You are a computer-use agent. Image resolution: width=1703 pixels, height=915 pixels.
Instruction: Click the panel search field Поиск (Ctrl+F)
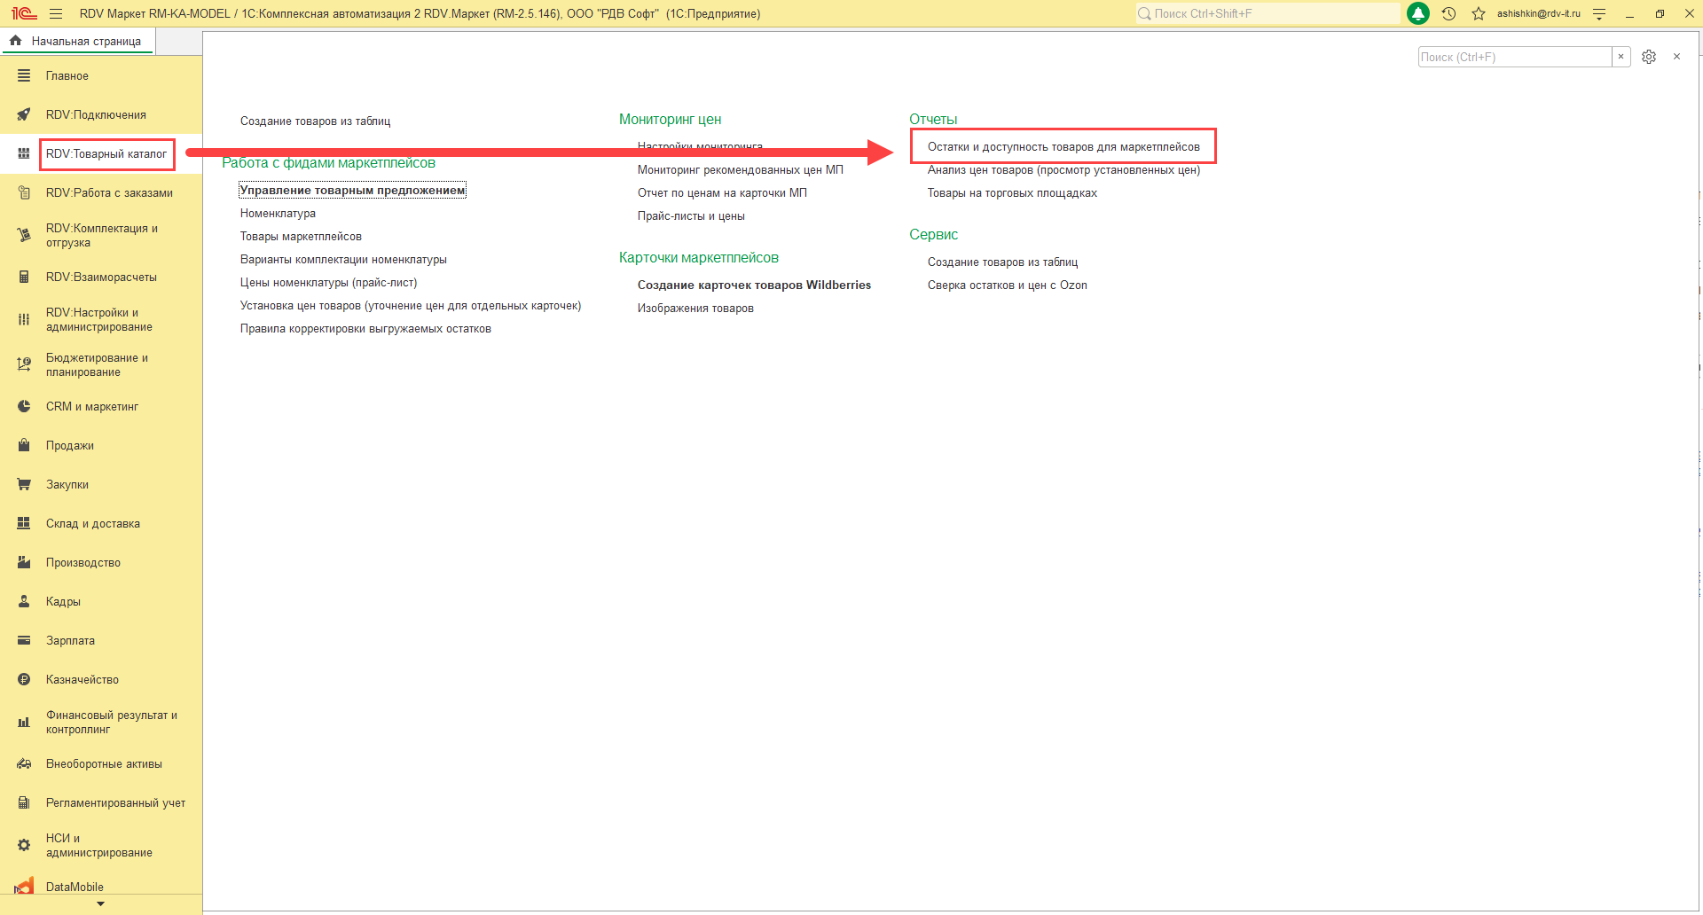click(x=1515, y=57)
